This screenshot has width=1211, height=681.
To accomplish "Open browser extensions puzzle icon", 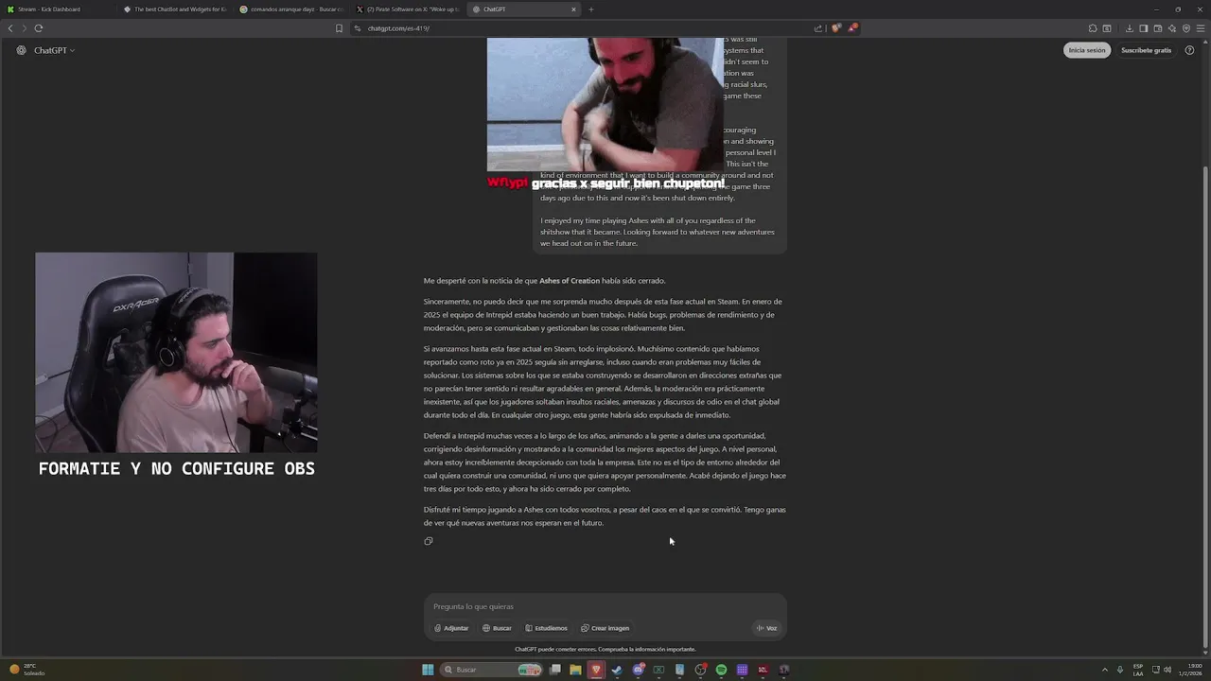I will (x=1093, y=28).
